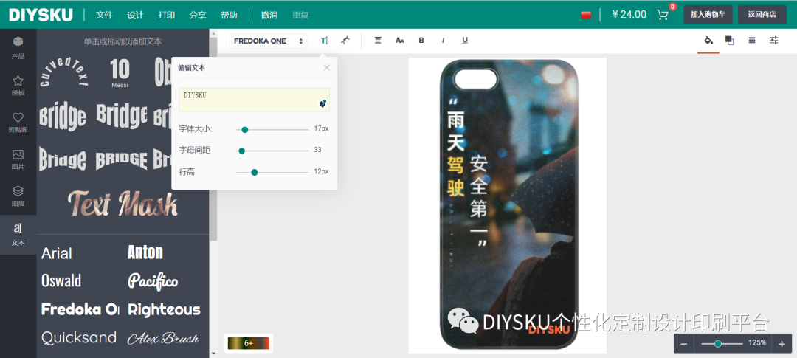The height and width of the screenshot is (358, 797).
Task: Open the FREDOKA ONE font dropdown
Action: [x=269, y=41]
